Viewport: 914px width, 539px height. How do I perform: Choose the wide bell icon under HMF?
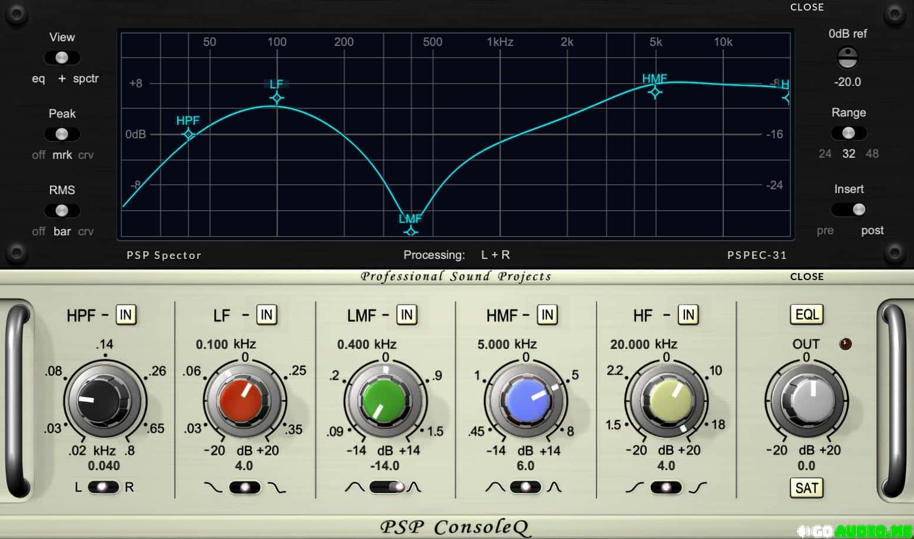[x=495, y=487]
